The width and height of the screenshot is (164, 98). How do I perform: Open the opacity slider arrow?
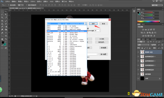pos(162,45)
